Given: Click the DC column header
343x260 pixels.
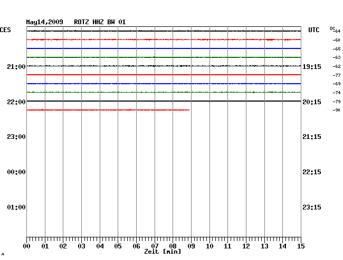Looking at the screenshot, I should point(332,28).
